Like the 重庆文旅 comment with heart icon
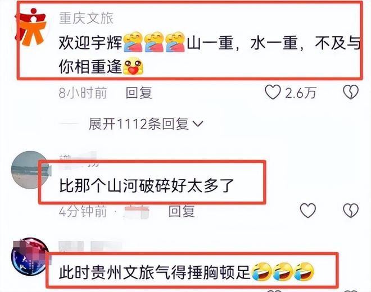This screenshot has height=292, width=371. click(273, 92)
